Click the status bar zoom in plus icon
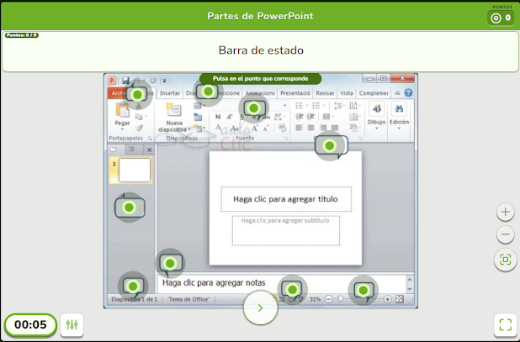 pyautogui.click(x=387, y=299)
